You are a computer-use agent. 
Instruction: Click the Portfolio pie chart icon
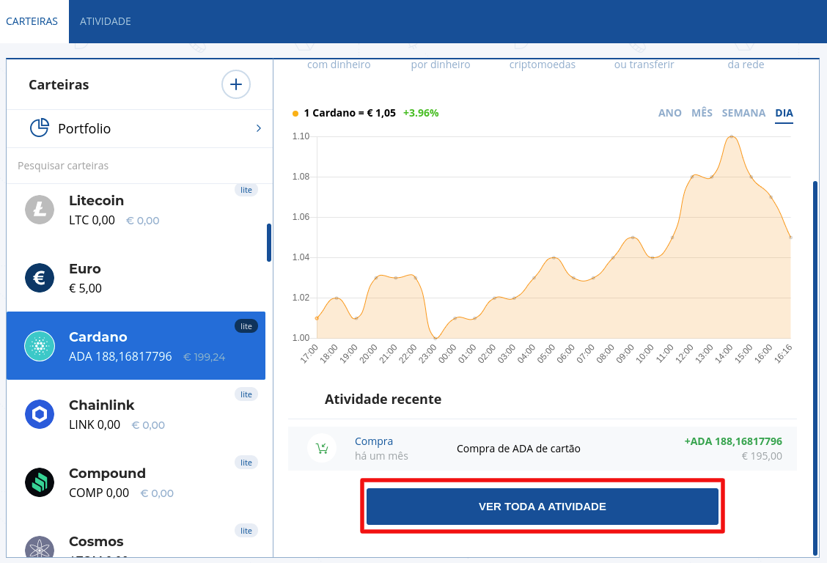[x=40, y=128]
